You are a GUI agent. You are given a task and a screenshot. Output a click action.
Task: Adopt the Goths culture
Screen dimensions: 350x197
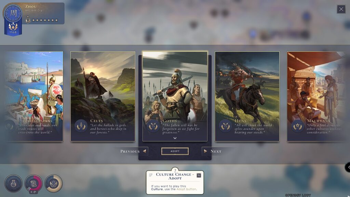pos(175,151)
